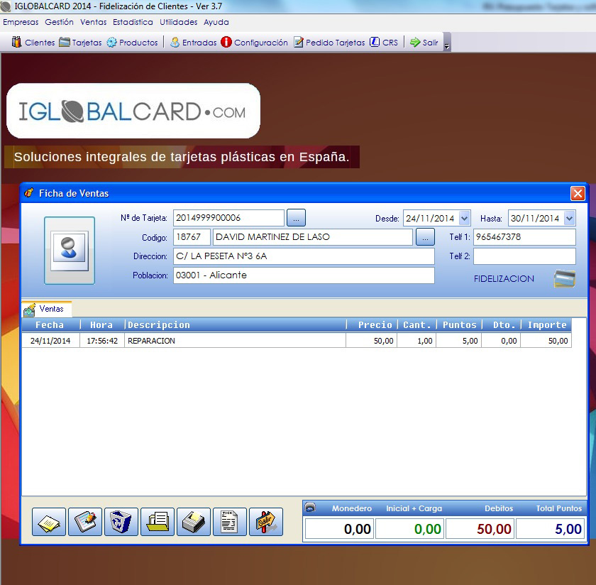596x585 pixels.
Task: Open Configuración in the toolbar
Action: point(255,43)
